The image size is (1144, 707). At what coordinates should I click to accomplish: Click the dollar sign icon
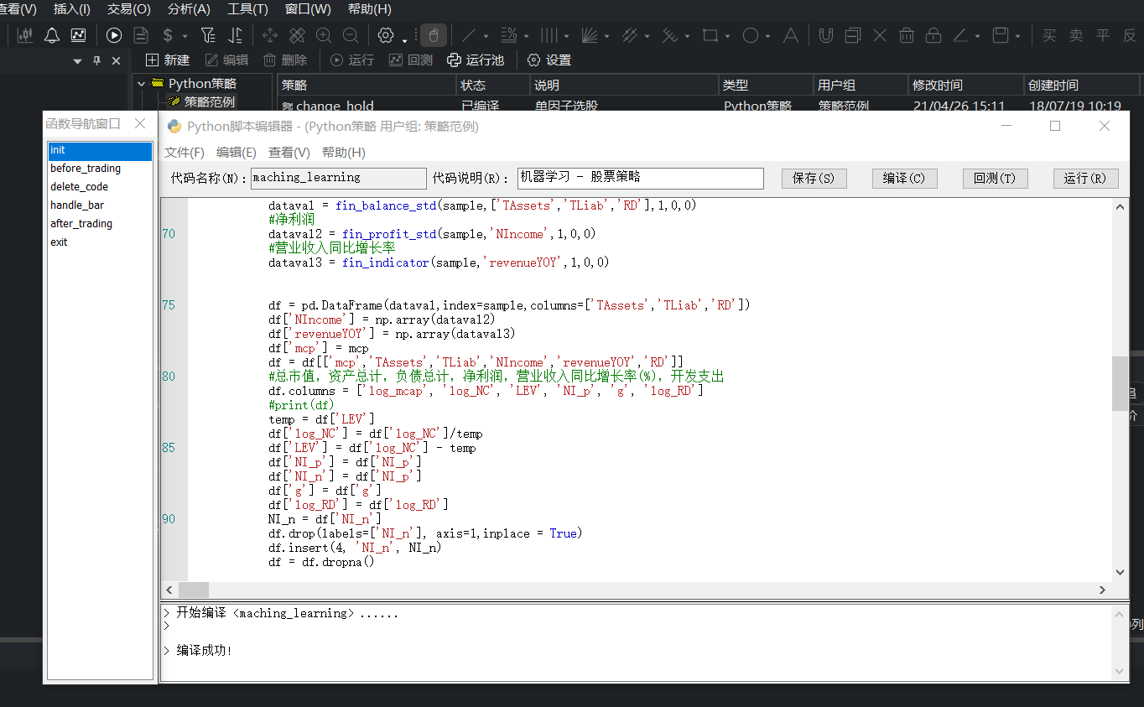(x=168, y=35)
